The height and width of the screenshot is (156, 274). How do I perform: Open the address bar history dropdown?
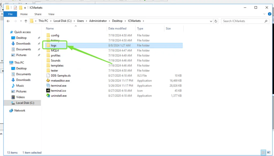(x=211, y=21)
